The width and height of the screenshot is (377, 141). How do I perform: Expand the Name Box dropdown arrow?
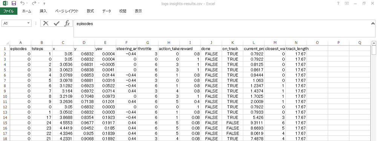(29, 23)
